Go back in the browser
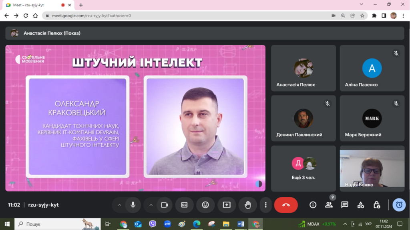410x230 pixels. coord(6,16)
